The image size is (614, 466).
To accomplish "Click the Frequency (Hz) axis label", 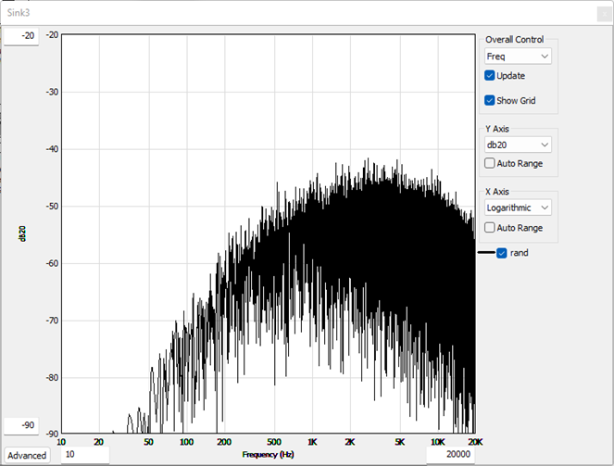I will 269,455.
